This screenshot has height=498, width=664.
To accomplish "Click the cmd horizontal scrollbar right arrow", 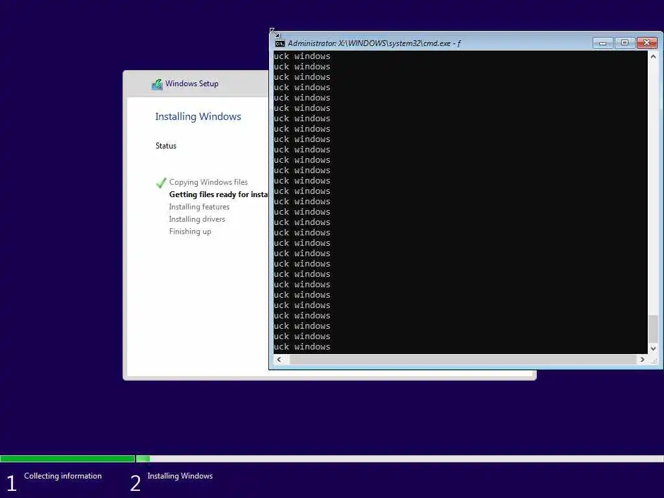I will coord(643,359).
